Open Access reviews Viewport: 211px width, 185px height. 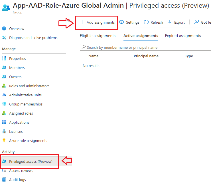(21, 170)
